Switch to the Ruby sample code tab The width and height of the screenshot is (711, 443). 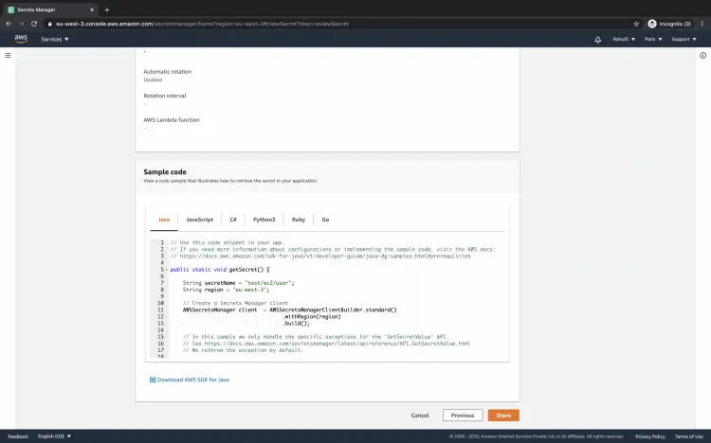pyautogui.click(x=299, y=220)
